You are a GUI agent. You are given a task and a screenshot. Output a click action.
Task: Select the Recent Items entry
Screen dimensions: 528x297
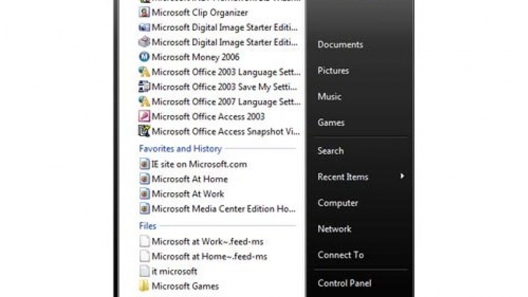343,177
